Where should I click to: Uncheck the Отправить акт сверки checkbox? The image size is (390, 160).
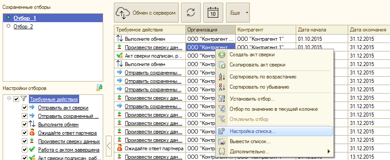[x=24, y=108]
